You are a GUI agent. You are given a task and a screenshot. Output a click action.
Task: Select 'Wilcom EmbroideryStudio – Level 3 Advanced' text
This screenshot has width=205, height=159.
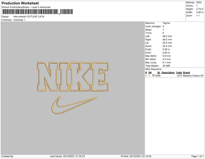[x=26, y=7]
